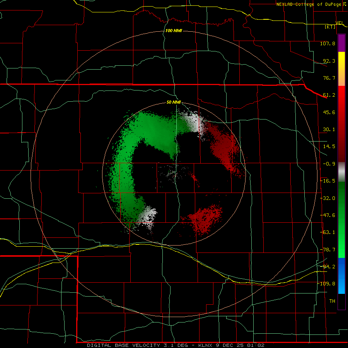Select the 14.5 scale value

329,147
